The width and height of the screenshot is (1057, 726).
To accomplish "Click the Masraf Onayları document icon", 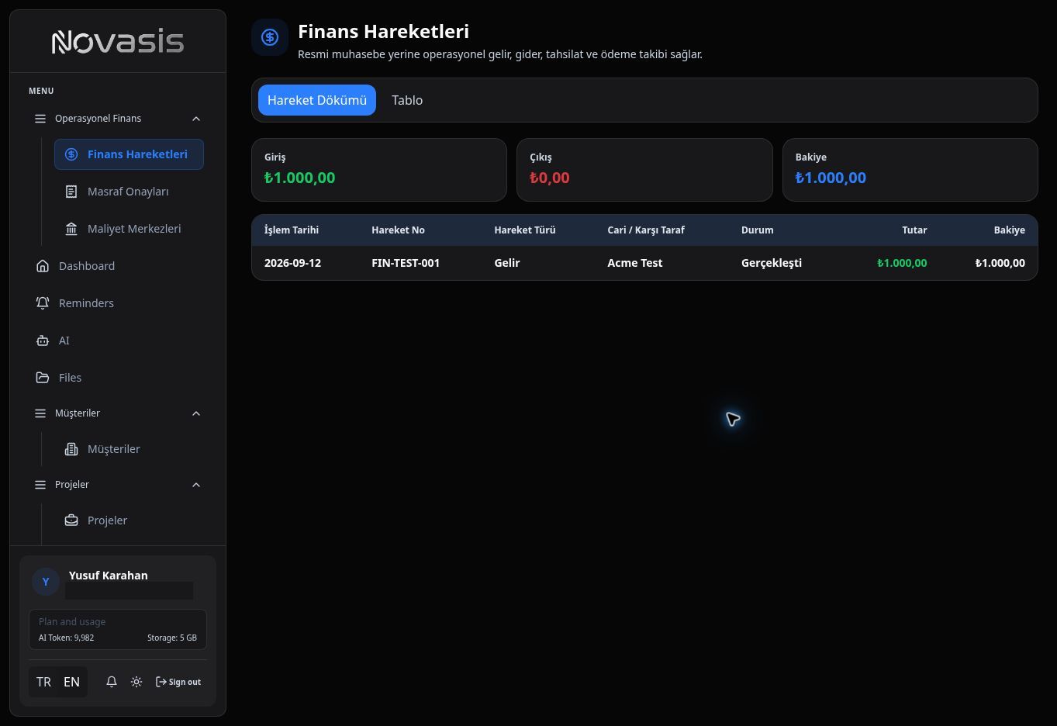I will pyautogui.click(x=71, y=192).
